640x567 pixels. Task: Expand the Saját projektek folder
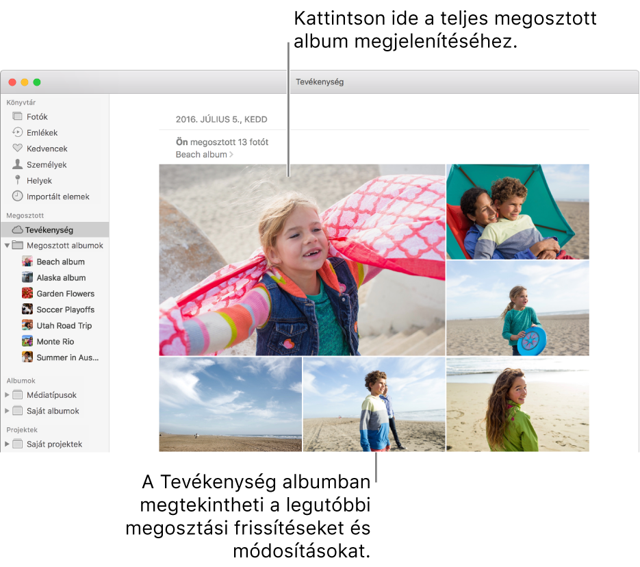tap(8, 444)
